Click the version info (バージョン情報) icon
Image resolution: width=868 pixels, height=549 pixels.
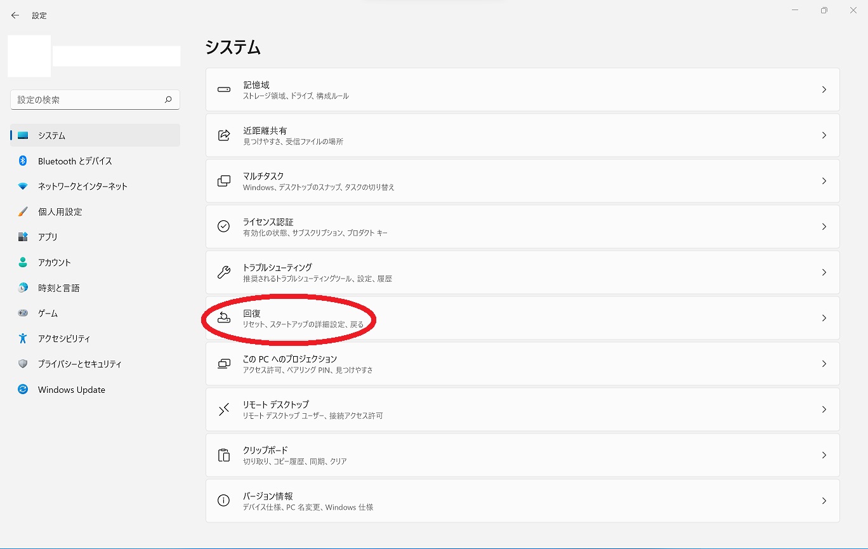click(x=223, y=501)
